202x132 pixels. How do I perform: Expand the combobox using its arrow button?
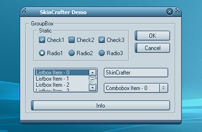pos(163,88)
